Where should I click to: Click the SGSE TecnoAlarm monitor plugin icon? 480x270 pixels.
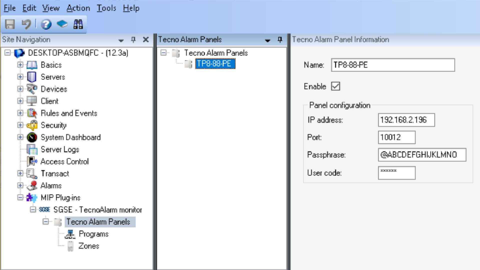(44, 210)
